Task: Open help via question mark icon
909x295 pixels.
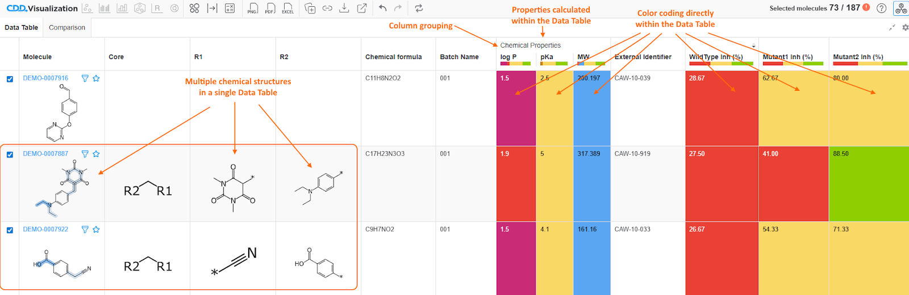Action: (x=881, y=8)
